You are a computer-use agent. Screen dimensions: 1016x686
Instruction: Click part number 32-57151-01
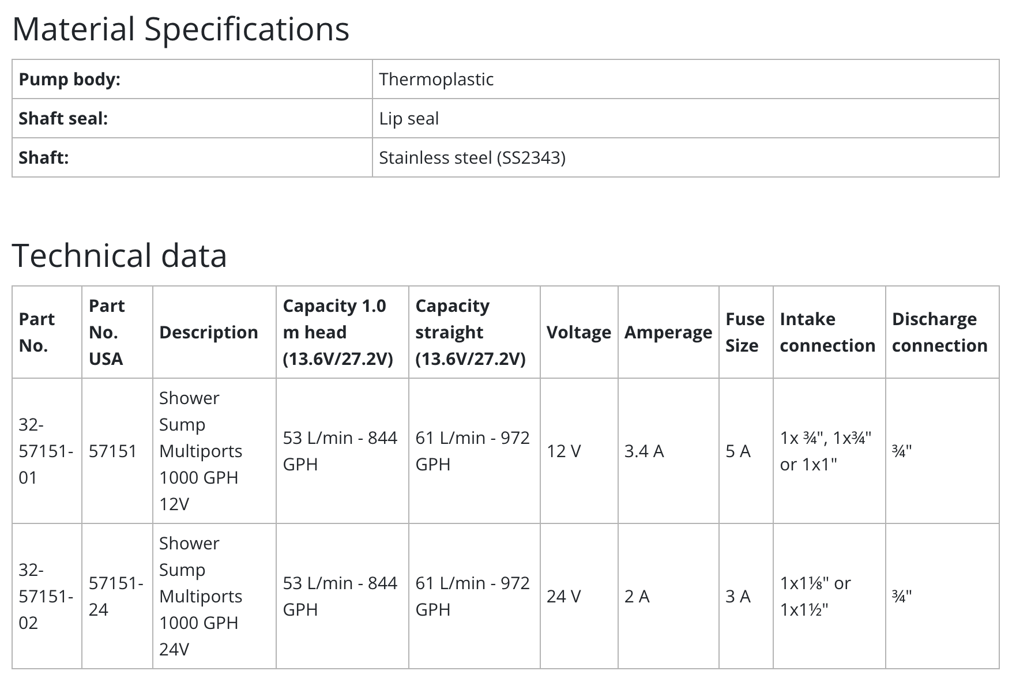[46, 451]
